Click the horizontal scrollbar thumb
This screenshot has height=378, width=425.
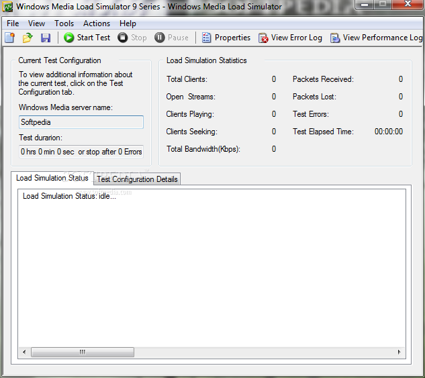click(x=83, y=352)
